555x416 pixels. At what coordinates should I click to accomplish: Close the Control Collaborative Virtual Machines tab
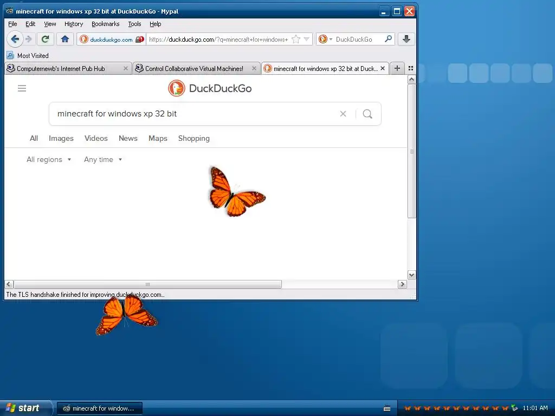point(254,69)
